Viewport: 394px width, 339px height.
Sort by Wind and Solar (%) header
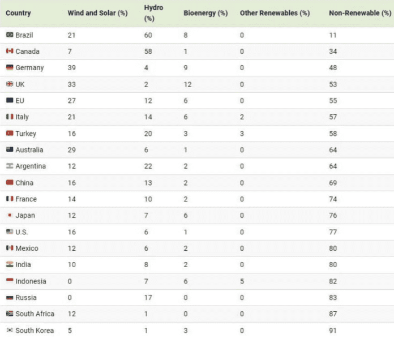[97, 13]
